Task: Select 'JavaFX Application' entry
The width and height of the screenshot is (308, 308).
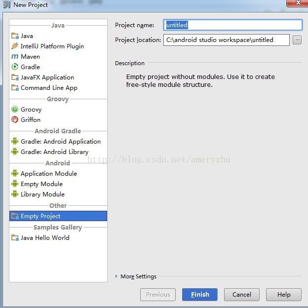Action: [47, 77]
